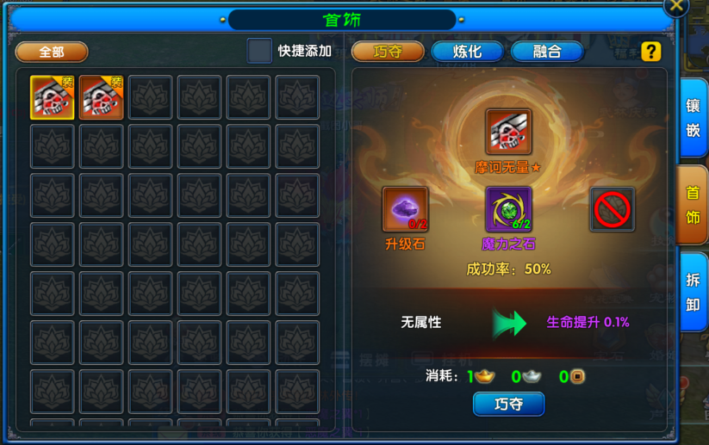The height and width of the screenshot is (445, 709).
Task: Select the 首饰 side tab
Action: tap(693, 205)
